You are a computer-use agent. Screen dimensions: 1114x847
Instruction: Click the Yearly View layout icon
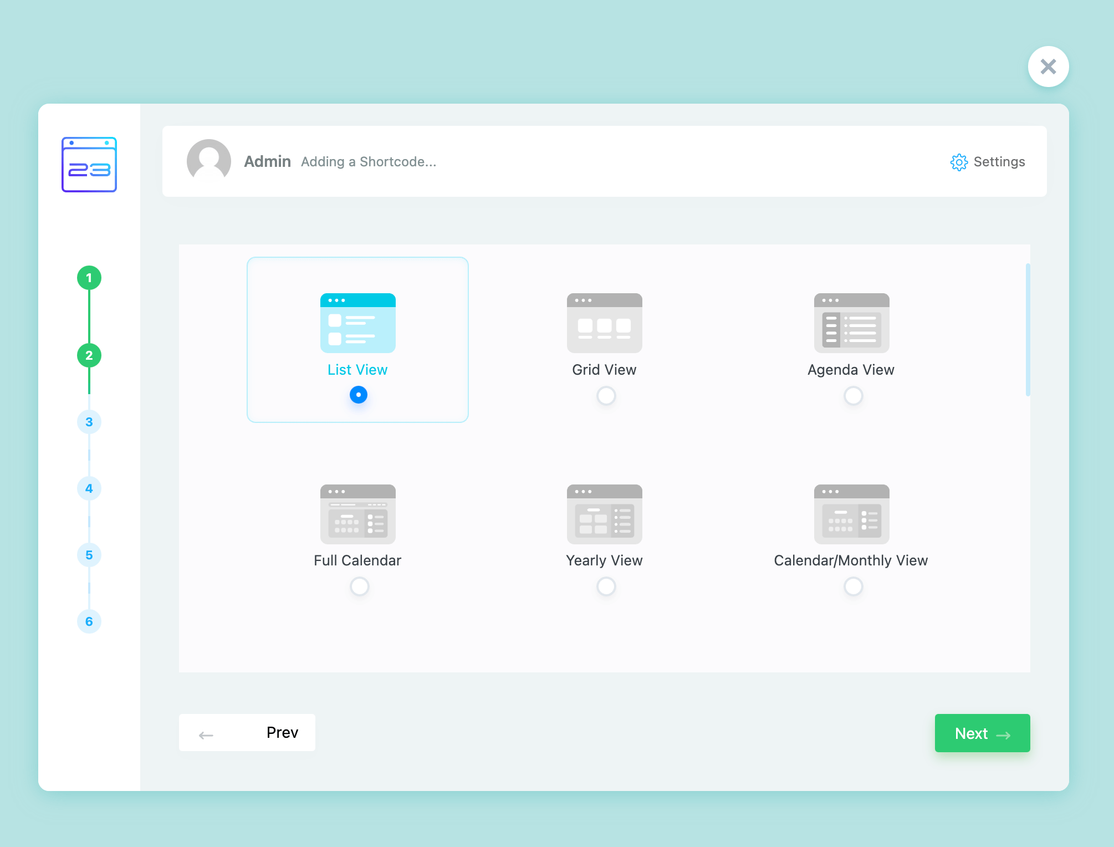tap(604, 514)
